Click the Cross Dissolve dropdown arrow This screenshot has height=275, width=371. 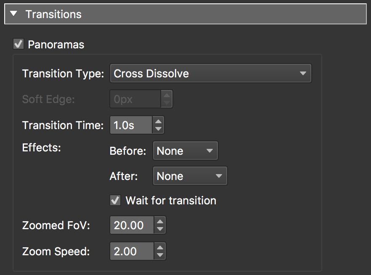303,73
